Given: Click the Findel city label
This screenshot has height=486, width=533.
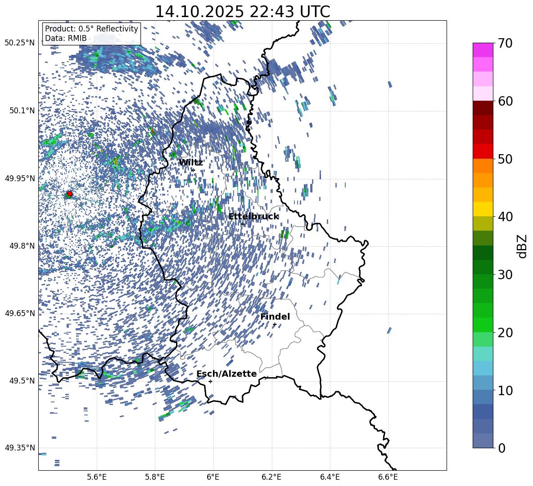Looking at the screenshot, I should pos(275,317).
